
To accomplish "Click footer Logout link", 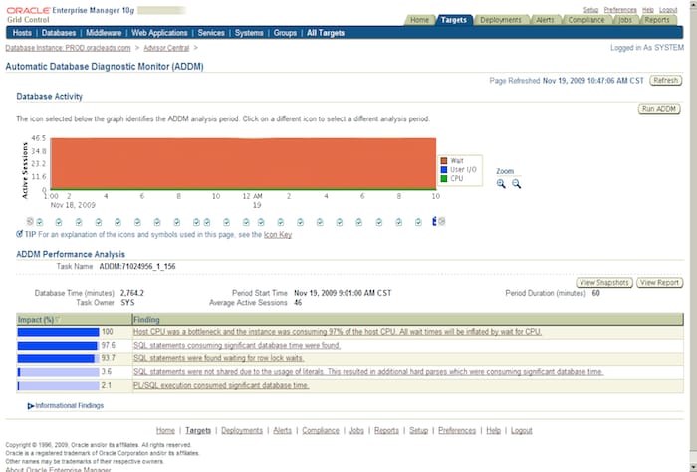I will tap(522, 430).
